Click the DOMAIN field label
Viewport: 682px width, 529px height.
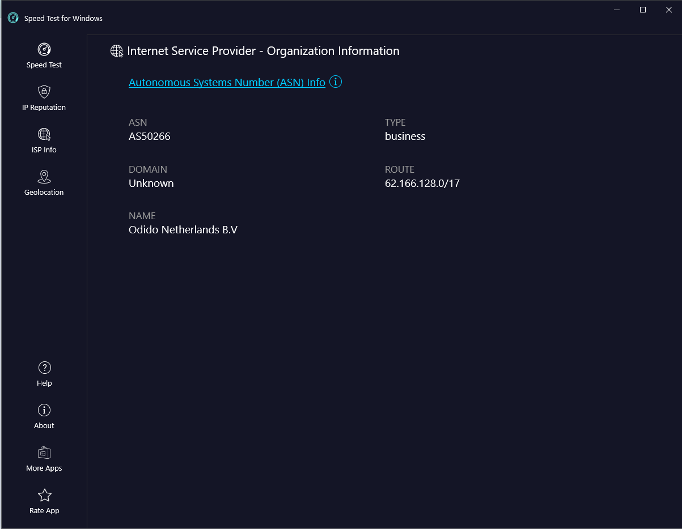[x=148, y=169]
